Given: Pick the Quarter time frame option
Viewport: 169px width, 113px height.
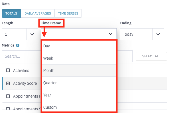Looking at the screenshot, I should pos(79,83).
